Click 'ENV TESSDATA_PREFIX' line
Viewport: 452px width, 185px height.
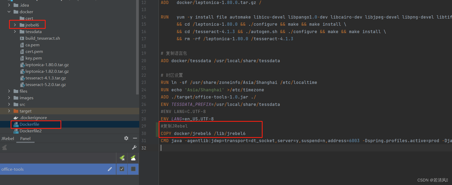point(220,105)
